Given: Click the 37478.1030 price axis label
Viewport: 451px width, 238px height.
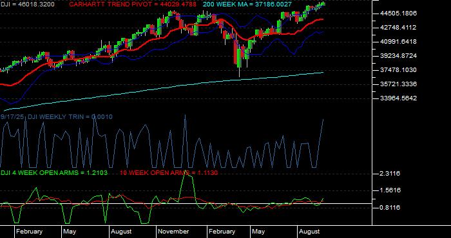Looking at the screenshot, I should pos(398,70).
